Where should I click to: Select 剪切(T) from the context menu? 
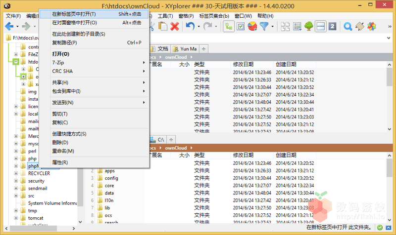pyautogui.click(x=94, y=114)
